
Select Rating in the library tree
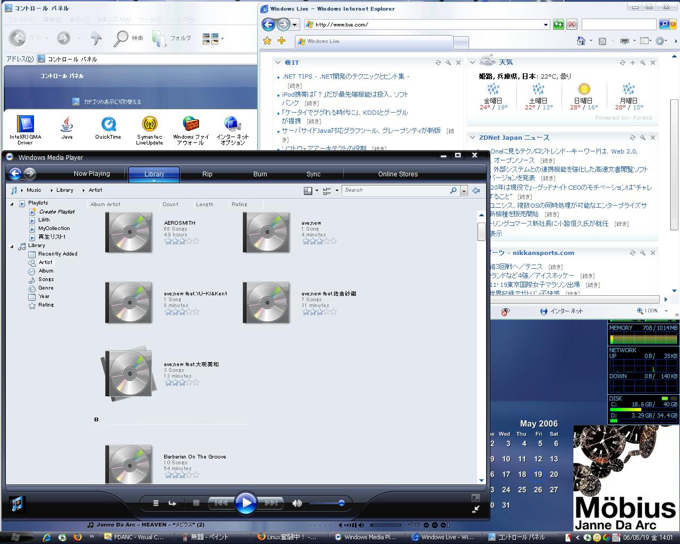(46, 304)
